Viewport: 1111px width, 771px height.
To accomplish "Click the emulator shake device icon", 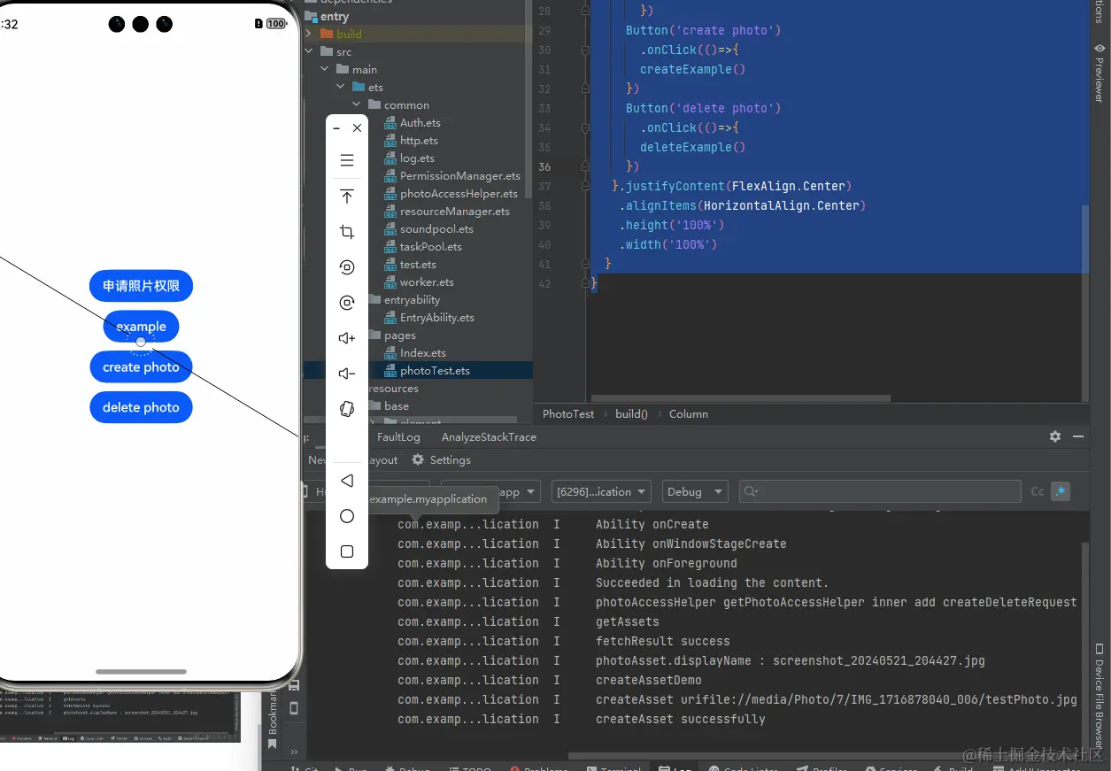I will click(x=347, y=409).
